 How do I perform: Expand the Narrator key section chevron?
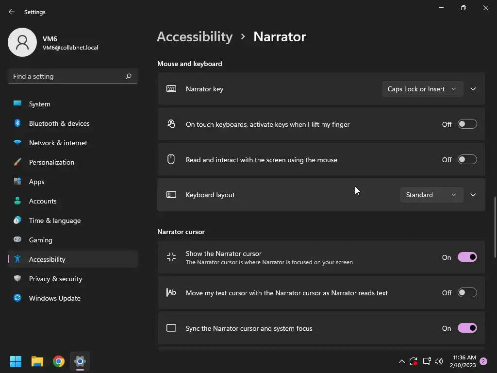tap(473, 89)
